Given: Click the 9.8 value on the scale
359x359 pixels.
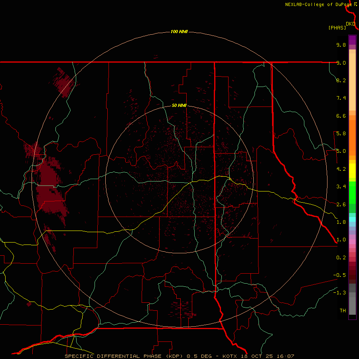Looking at the screenshot, I should pos(341,45).
